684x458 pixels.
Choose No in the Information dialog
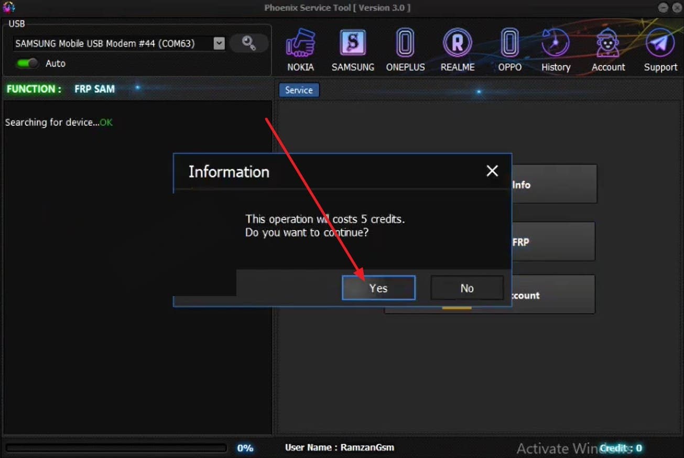[x=467, y=288]
